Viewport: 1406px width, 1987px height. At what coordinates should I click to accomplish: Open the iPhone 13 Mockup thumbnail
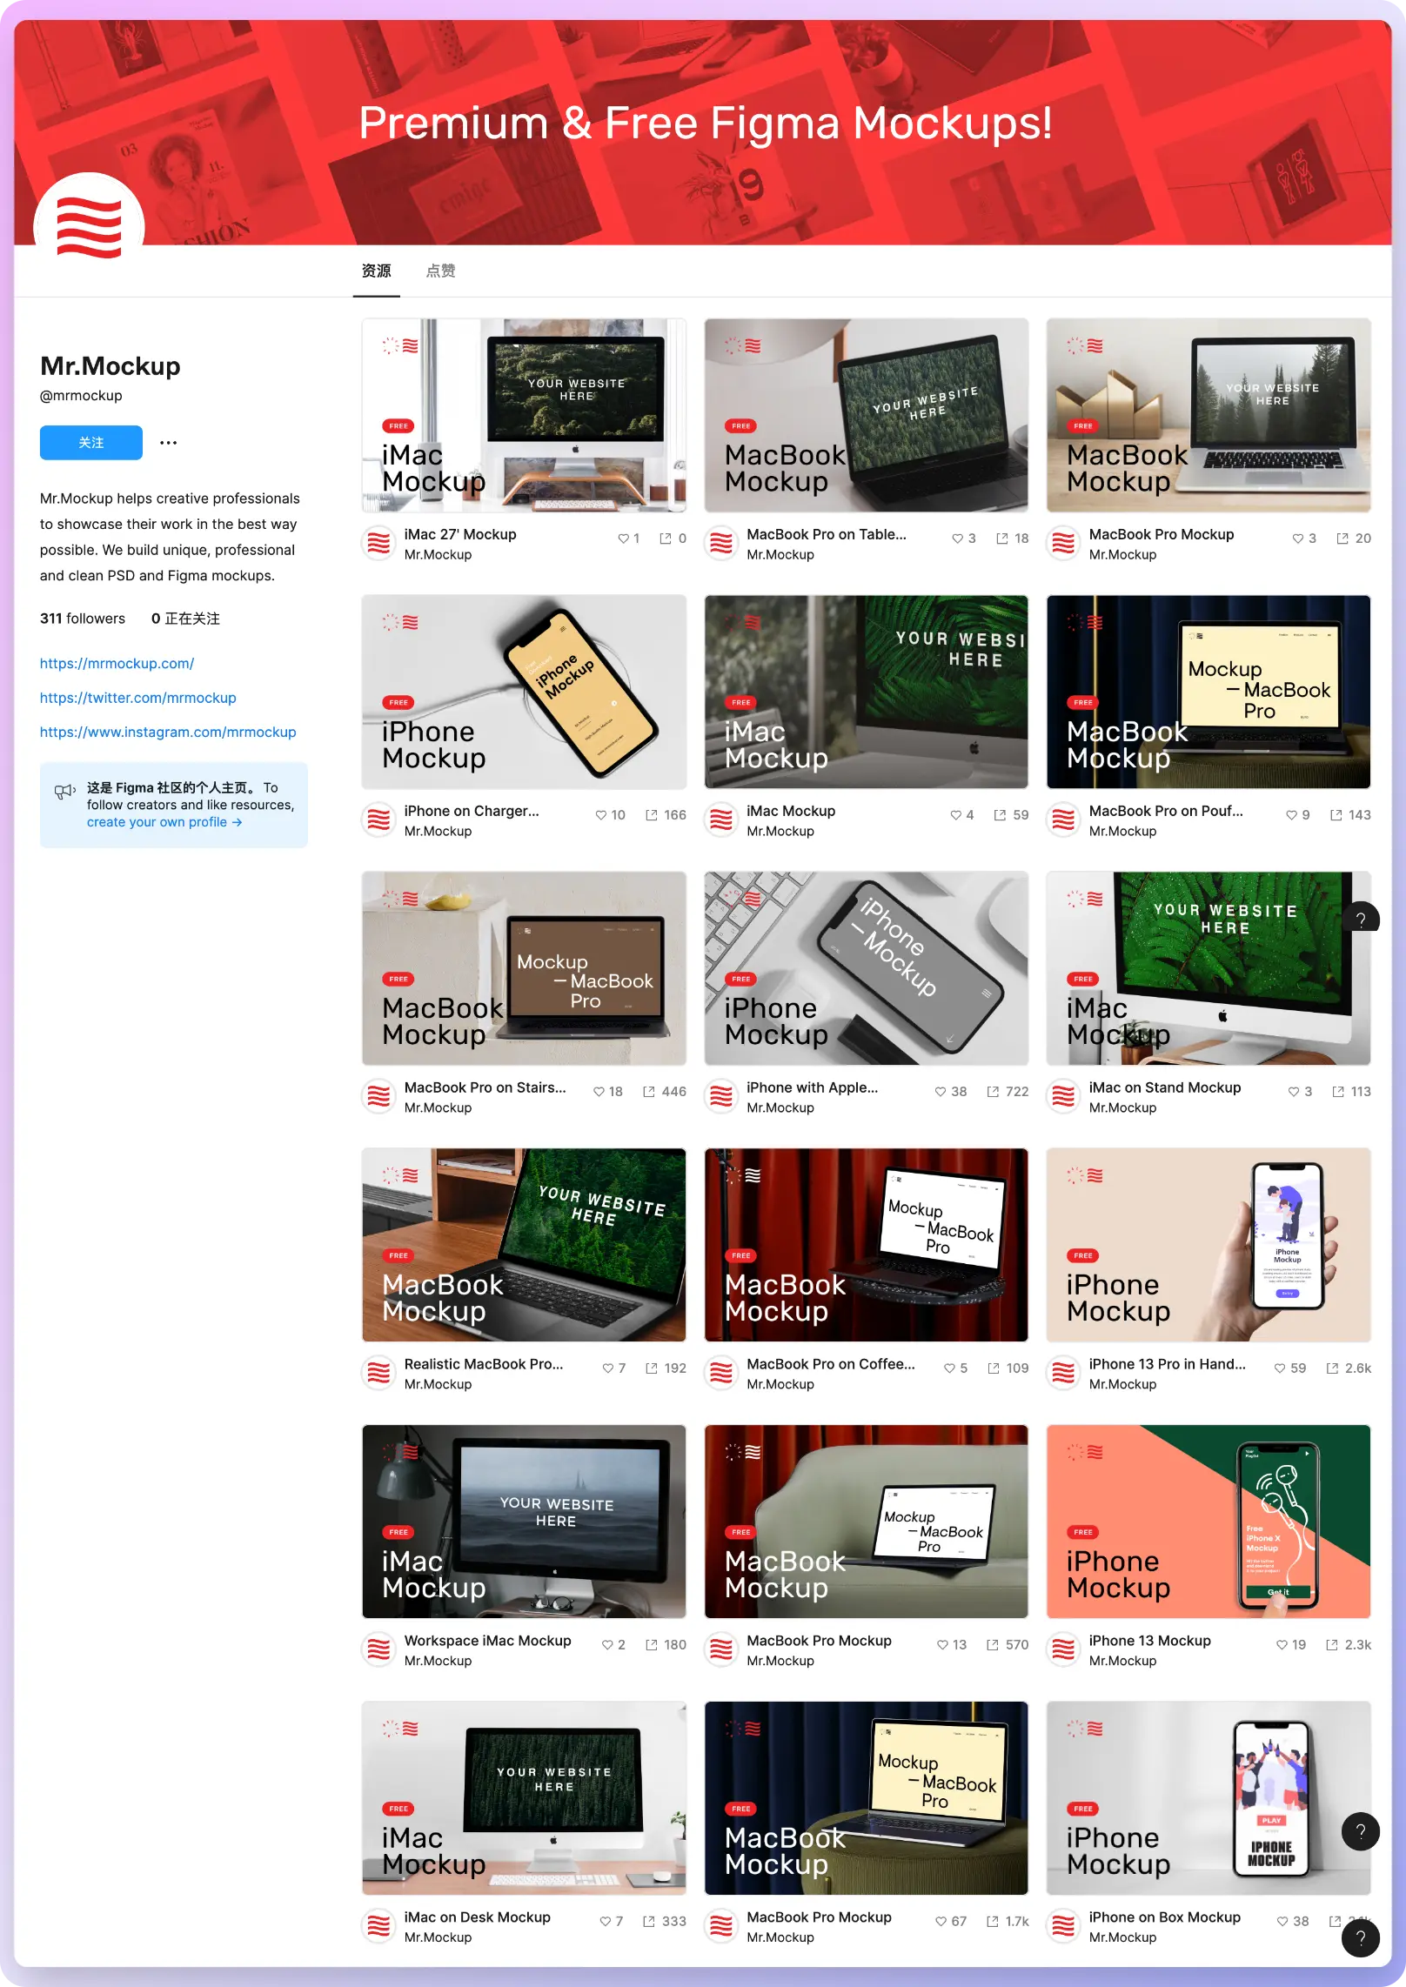tap(1208, 1521)
